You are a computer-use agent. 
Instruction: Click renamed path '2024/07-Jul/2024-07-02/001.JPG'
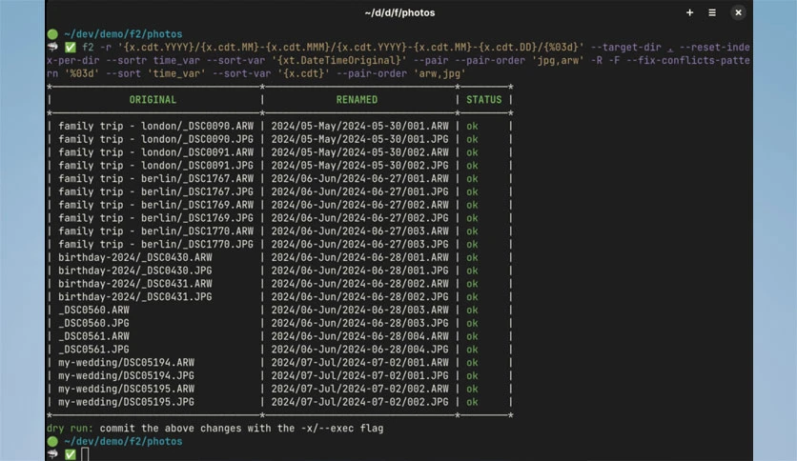359,375
